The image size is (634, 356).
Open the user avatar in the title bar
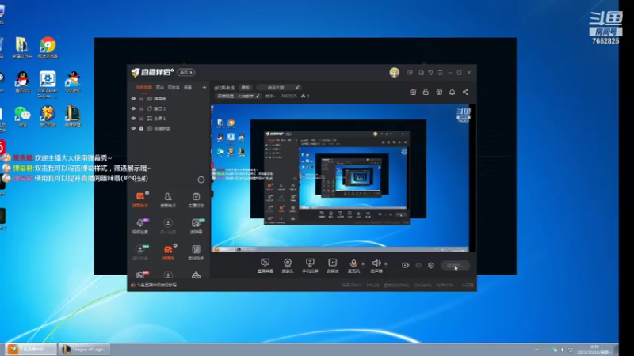[x=394, y=72]
